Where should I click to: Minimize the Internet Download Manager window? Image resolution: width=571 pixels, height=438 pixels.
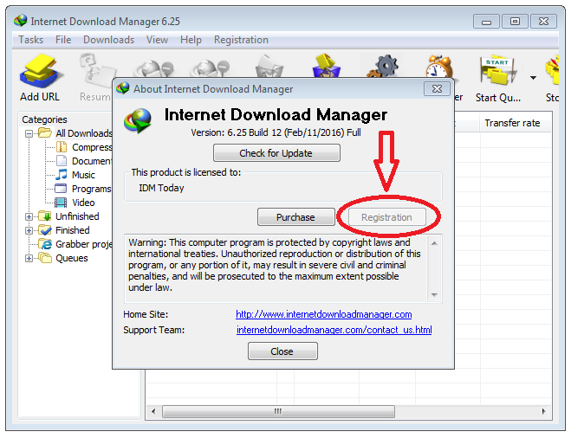point(486,22)
